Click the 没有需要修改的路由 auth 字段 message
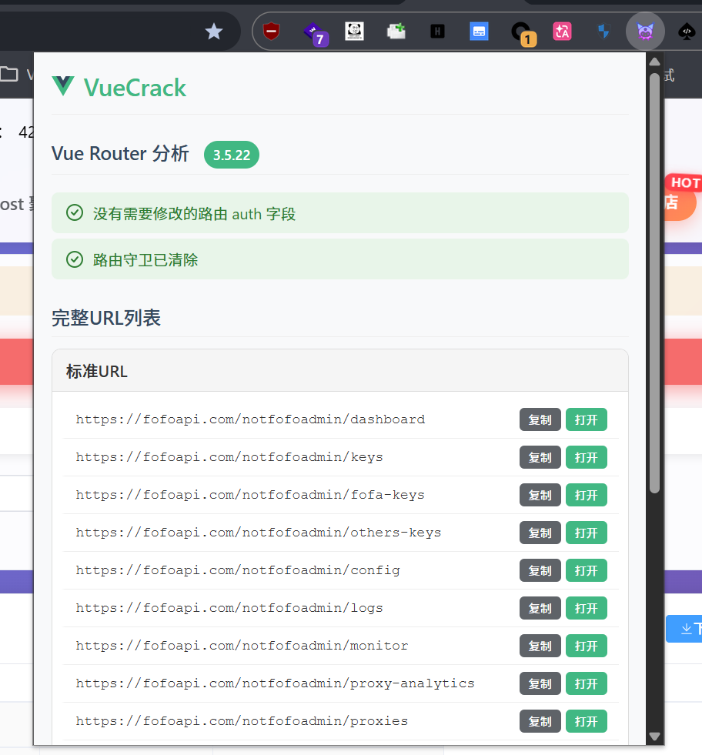The image size is (702, 755). 340,213
